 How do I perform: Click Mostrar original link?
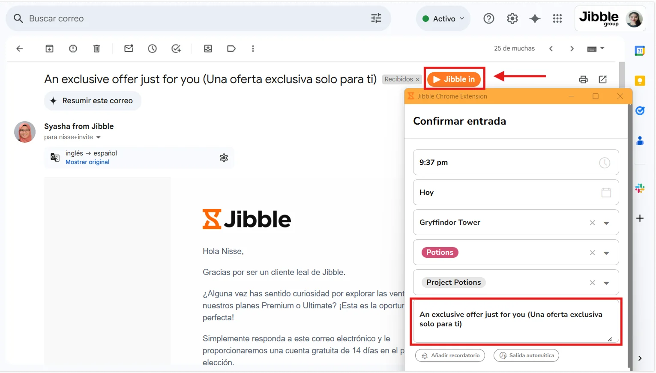(87, 162)
